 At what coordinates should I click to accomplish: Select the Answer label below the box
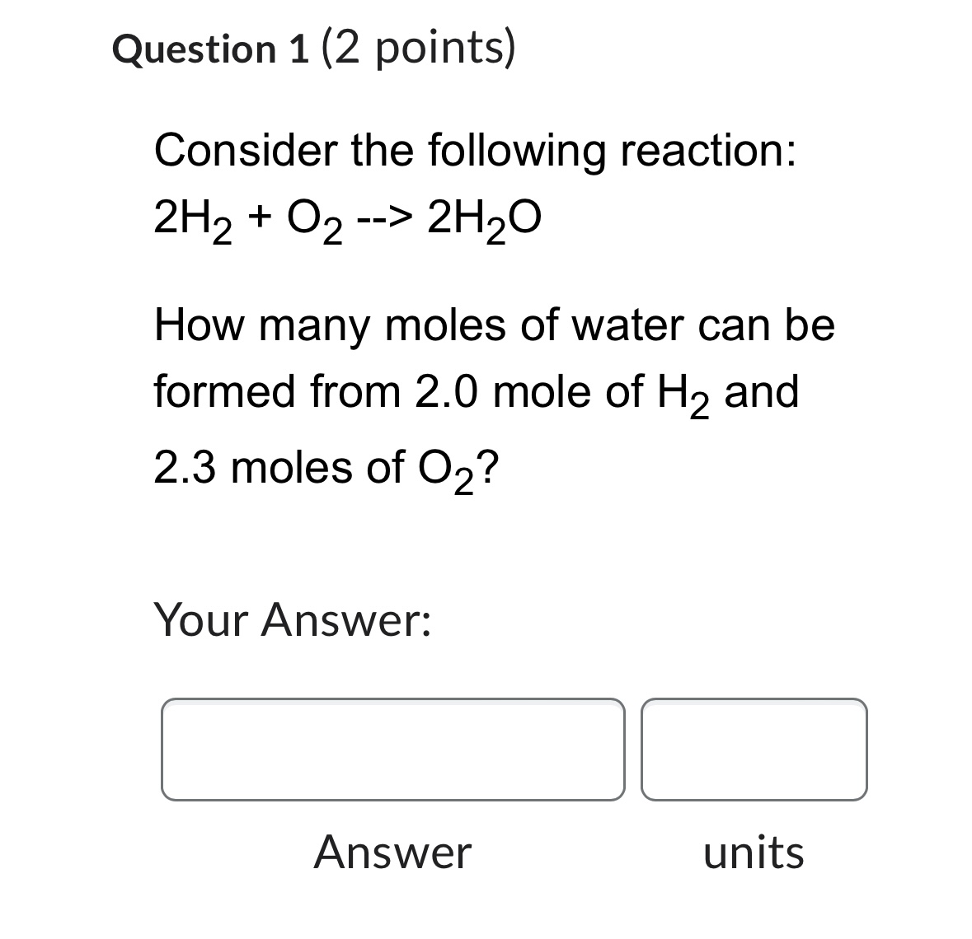point(393,853)
